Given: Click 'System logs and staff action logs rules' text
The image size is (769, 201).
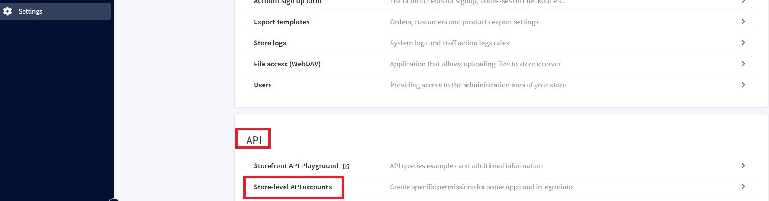Looking at the screenshot, I should click(449, 43).
